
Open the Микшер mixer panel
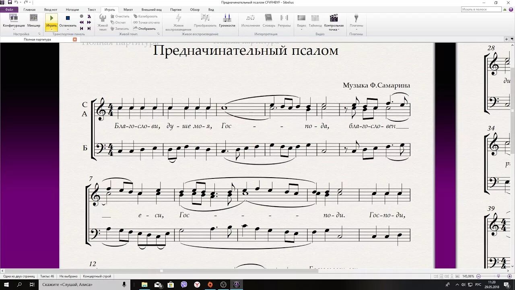pyautogui.click(x=34, y=21)
